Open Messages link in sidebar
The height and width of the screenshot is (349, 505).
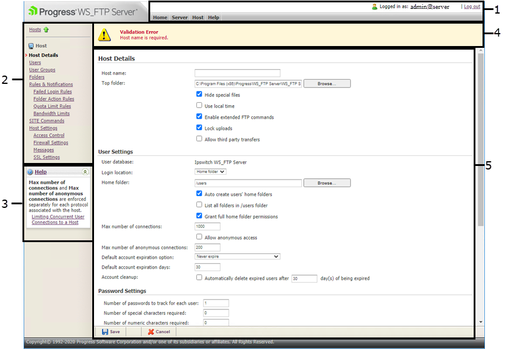click(44, 150)
